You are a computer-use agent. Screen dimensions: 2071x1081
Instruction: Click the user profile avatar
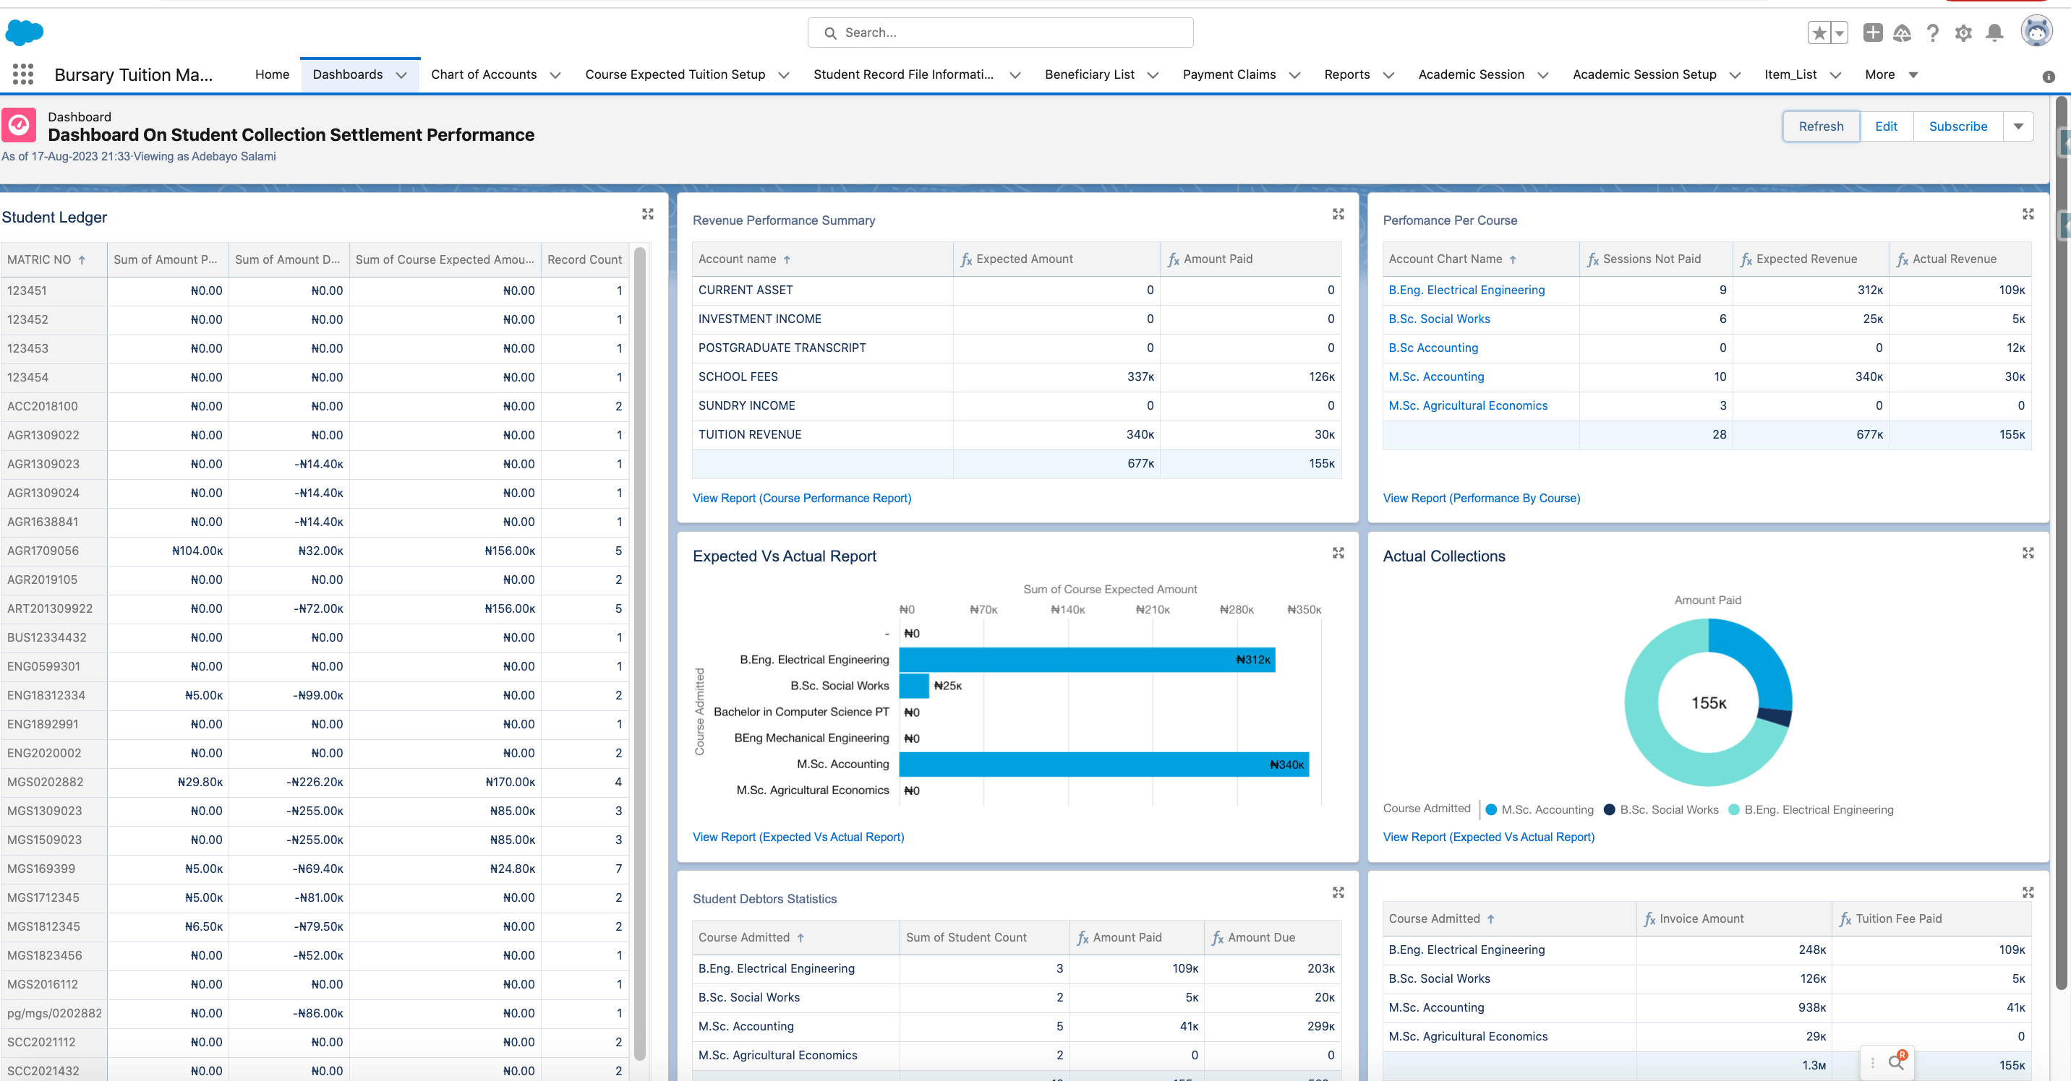[x=2036, y=32]
